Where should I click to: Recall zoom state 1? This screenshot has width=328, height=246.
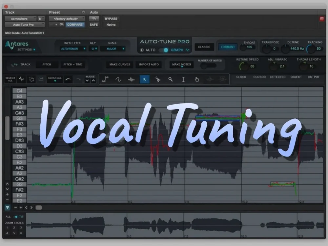click(7, 228)
